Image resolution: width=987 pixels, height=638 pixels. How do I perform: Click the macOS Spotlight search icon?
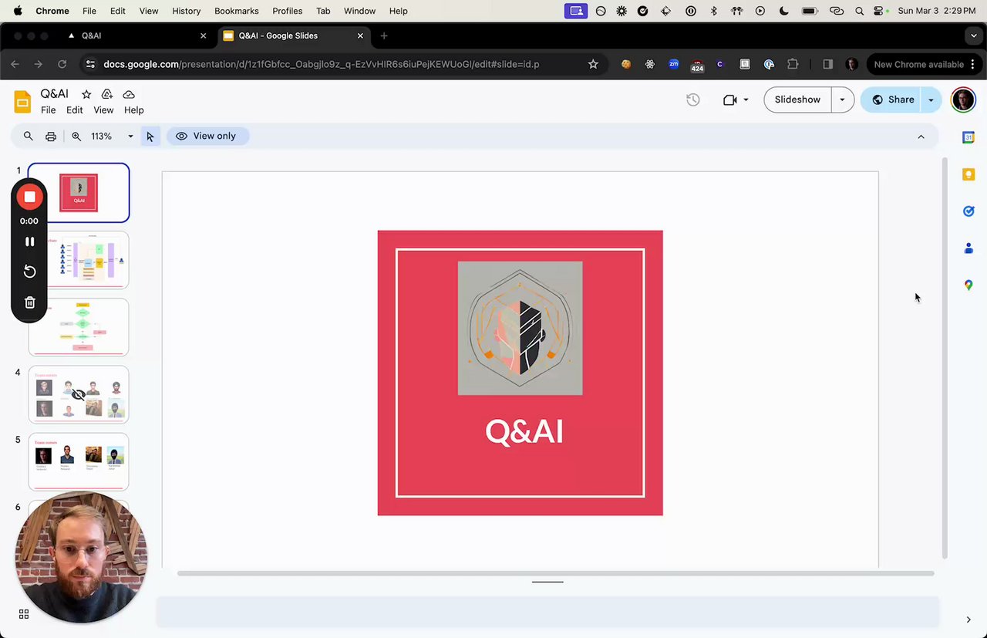click(x=859, y=11)
